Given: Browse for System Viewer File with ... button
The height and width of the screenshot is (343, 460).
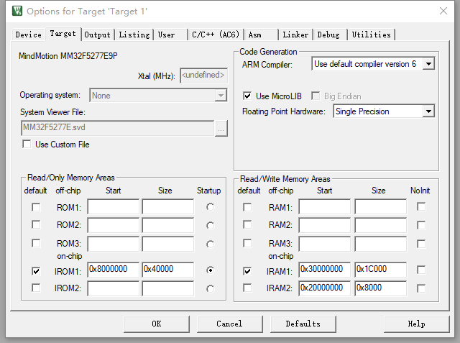Looking at the screenshot, I should (221, 128).
